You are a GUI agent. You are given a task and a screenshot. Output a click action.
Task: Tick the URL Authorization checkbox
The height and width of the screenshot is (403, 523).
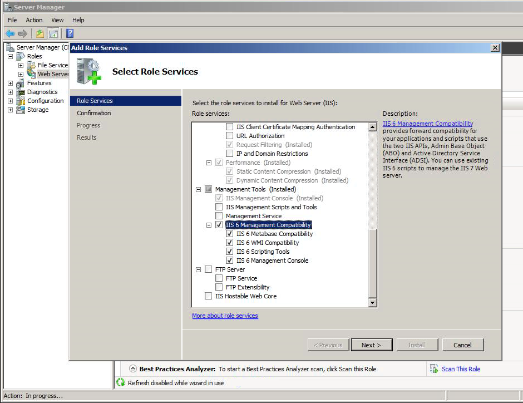click(230, 136)
